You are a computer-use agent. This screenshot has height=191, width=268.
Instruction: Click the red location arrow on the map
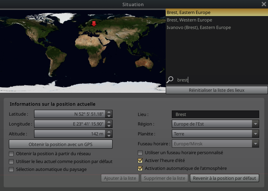click(94, 24)
